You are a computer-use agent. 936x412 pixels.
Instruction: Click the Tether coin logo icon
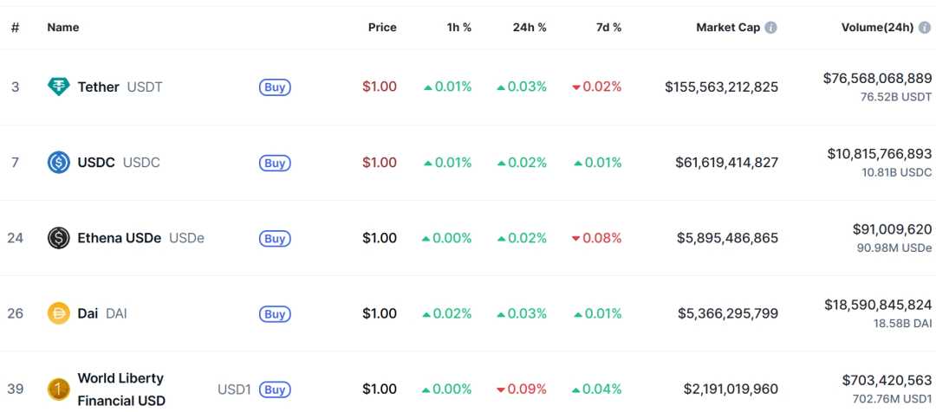(58, 87)
